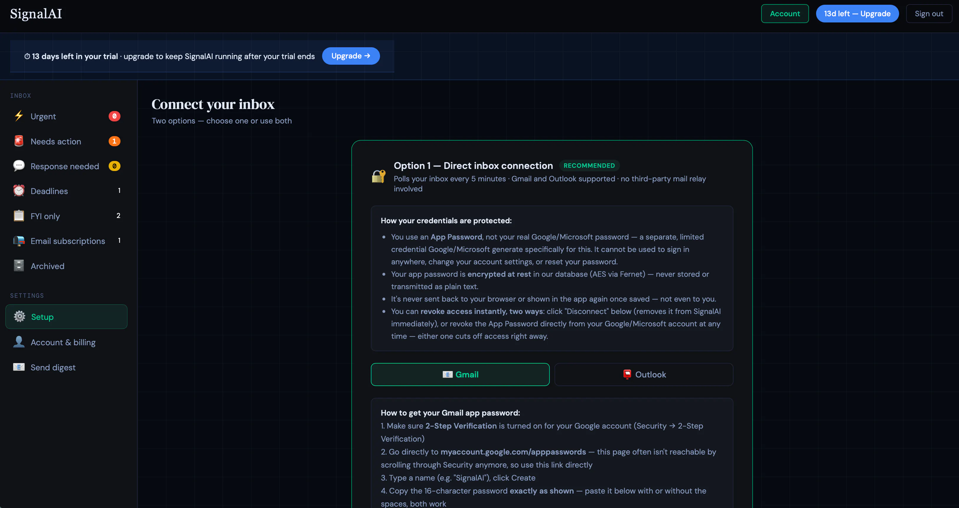Click the person icon for Account & billing
This screenshot has width=959, height=508.
coord(19,342)
